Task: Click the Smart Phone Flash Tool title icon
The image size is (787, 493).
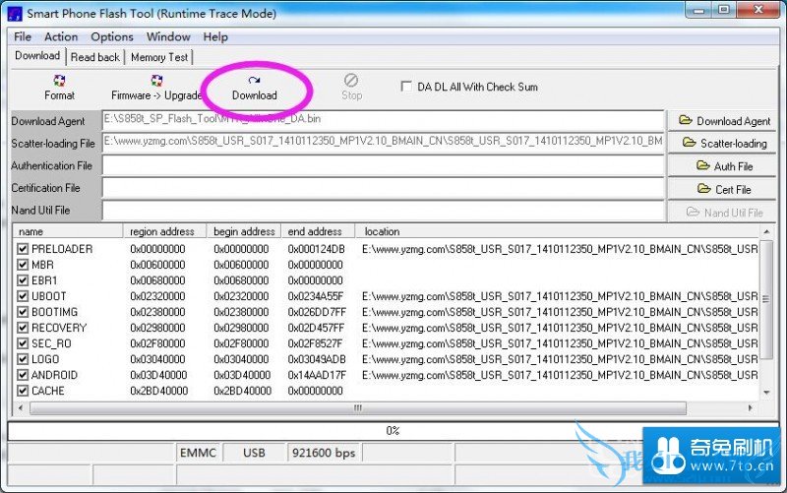Action: tap(15, 14)
